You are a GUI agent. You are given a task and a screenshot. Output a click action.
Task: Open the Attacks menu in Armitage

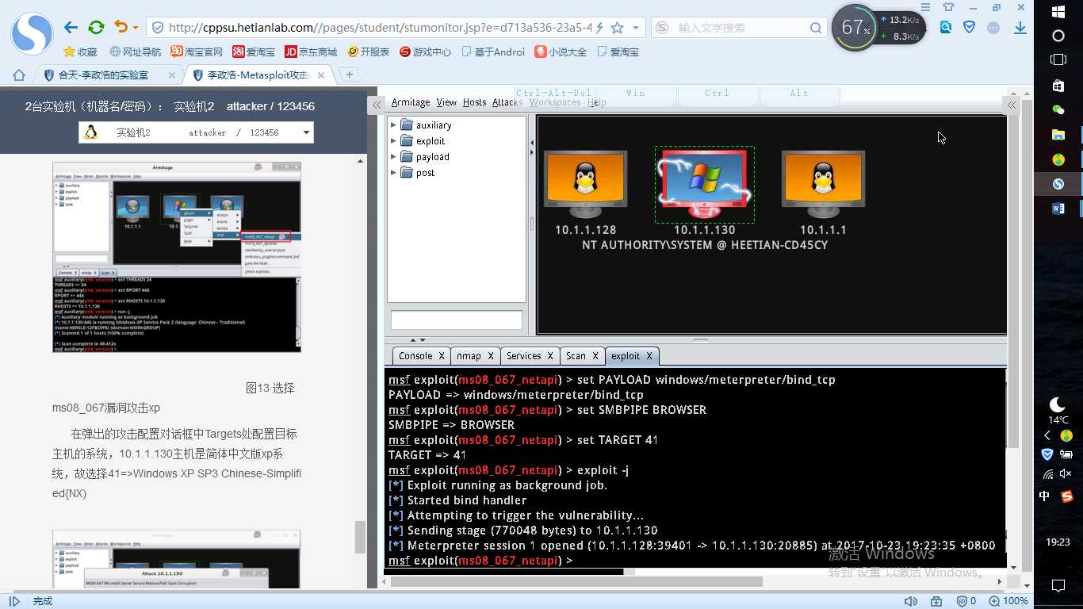[507, 102]
